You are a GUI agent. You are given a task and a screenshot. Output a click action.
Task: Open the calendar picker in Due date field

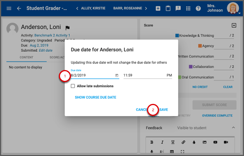coord(117,75)
